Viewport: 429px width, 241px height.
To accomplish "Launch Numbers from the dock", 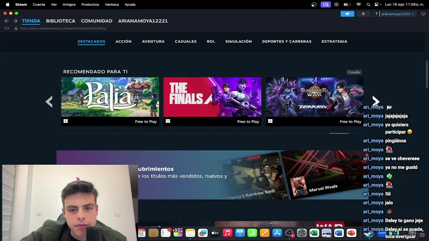I will [252, 233].
